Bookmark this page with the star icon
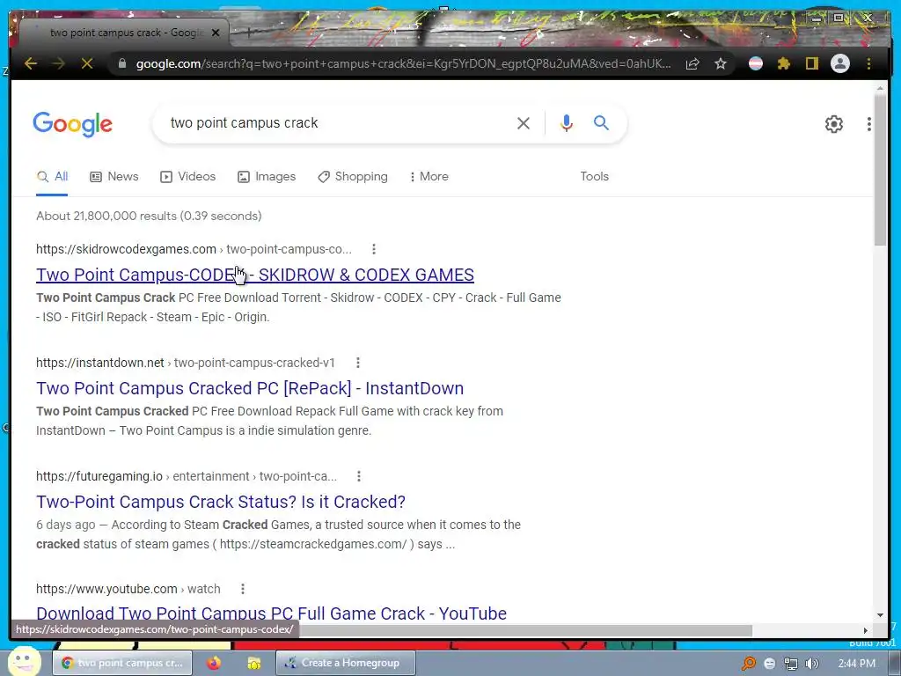This screenshot has width=901, height=676. coord(721,63)
